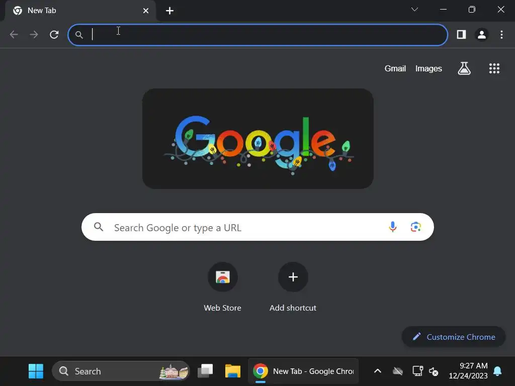The image size is (515, 386).
Task: Click the Chrome forward arrow
Action: click(x=34, y=35)
